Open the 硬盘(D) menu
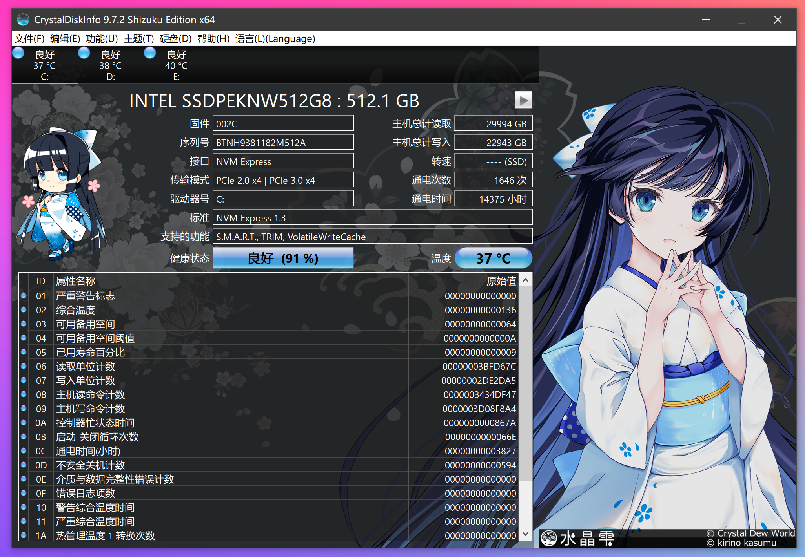The width and height of the screenshot is (805, 557). [175, 39]
